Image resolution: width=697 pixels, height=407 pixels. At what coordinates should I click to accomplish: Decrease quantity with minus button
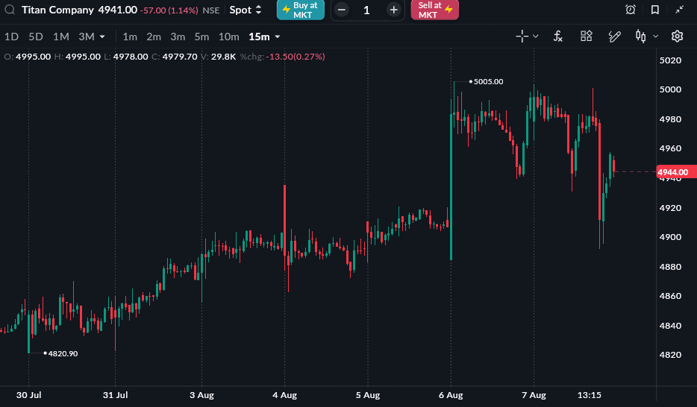[341, 10]
